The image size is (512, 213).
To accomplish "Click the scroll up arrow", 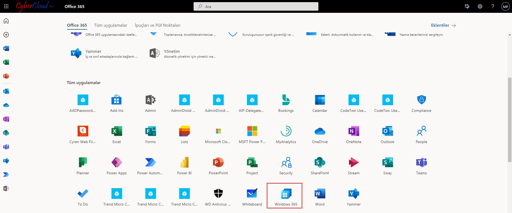I will (510, 35).
